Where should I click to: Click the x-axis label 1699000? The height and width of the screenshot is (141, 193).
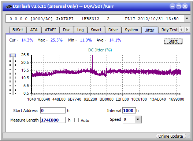click(x=177, y=99)
